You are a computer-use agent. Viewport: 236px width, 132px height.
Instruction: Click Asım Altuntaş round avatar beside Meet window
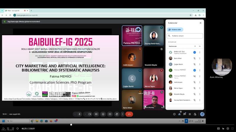222,67
